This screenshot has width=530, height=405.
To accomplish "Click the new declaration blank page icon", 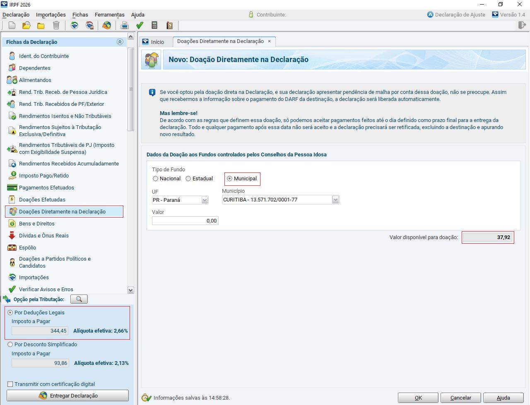I will coord(12,25).
